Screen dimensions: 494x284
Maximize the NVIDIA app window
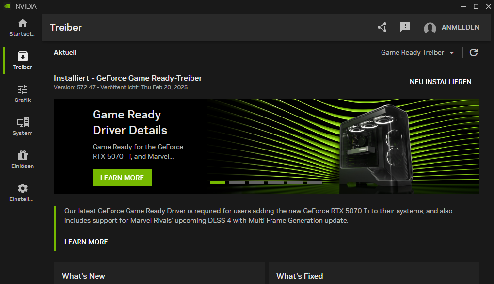tap(476, 6)
